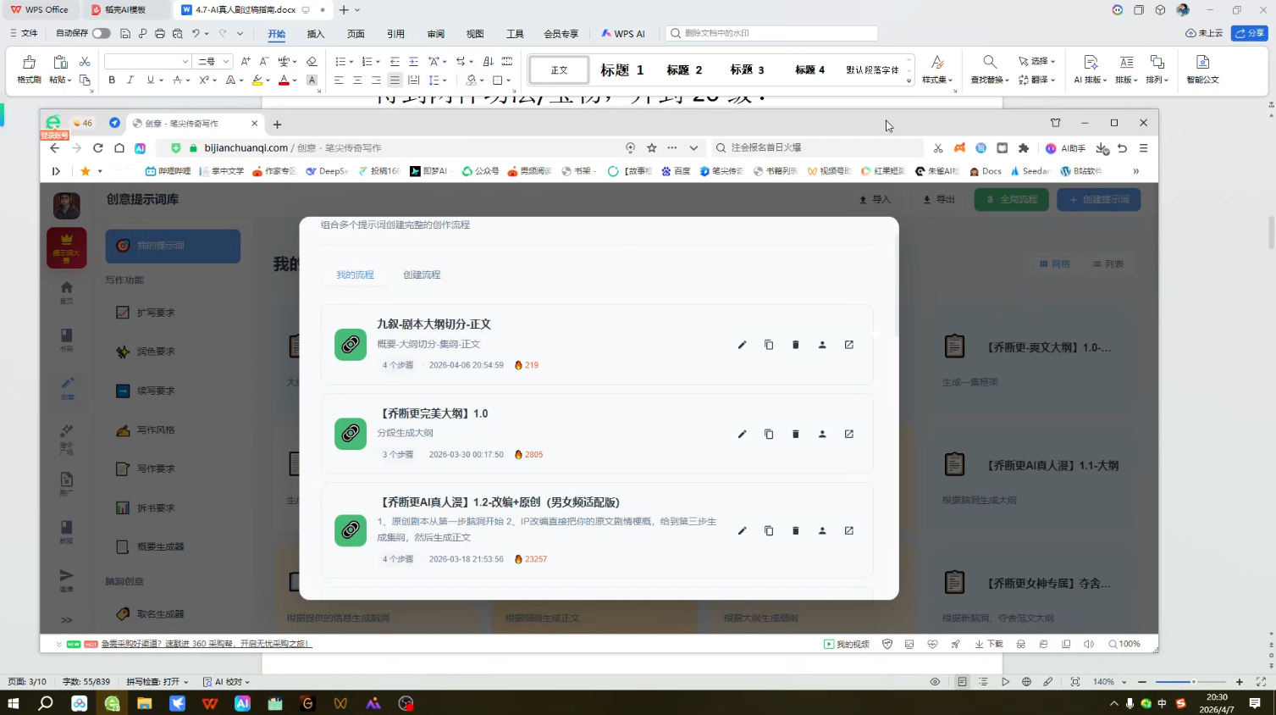Image resolution: width=1276 pixels, height=715 pixels.
Task: Open 九叙-剧本大纲切分-正文 in external link icon
Action: click(x=848, y=345)
